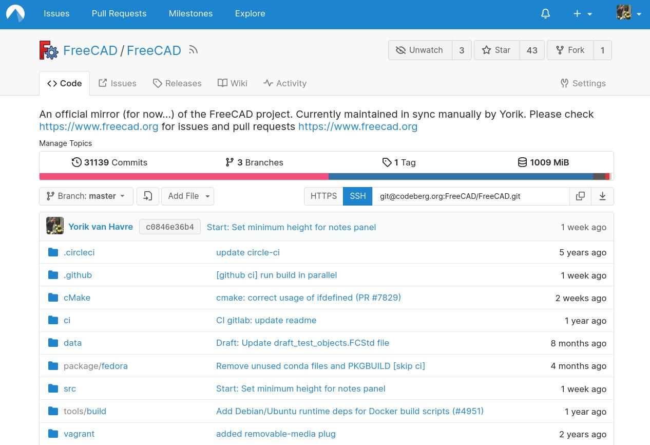This screenshot has height=445, width=650.
Task: Click the ci folder icon
Action: pyautogui.click(x=53, y=320)
